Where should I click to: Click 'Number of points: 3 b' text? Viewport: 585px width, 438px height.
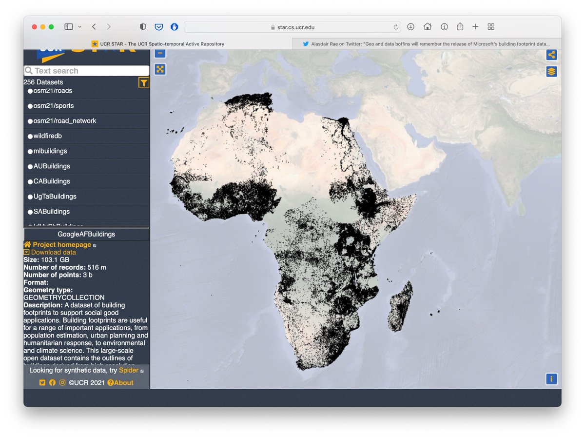58,275
